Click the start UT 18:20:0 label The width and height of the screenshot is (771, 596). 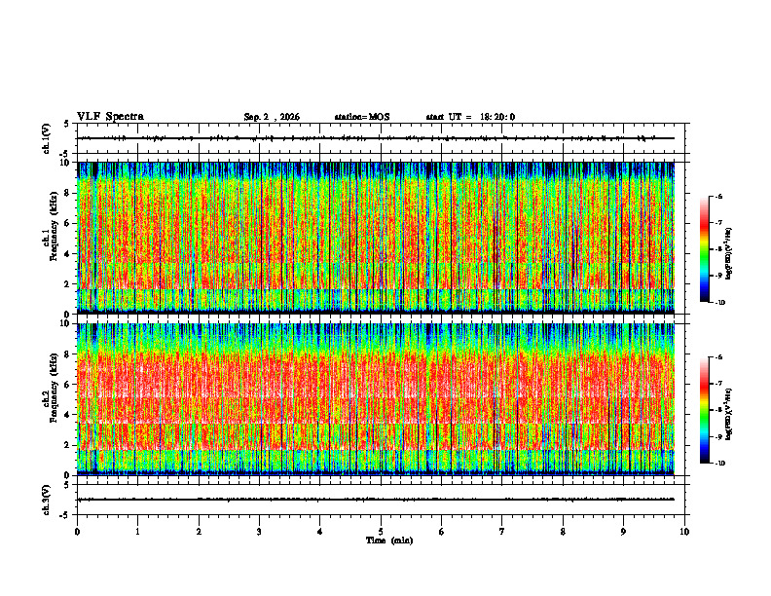[x=470, y=117]
